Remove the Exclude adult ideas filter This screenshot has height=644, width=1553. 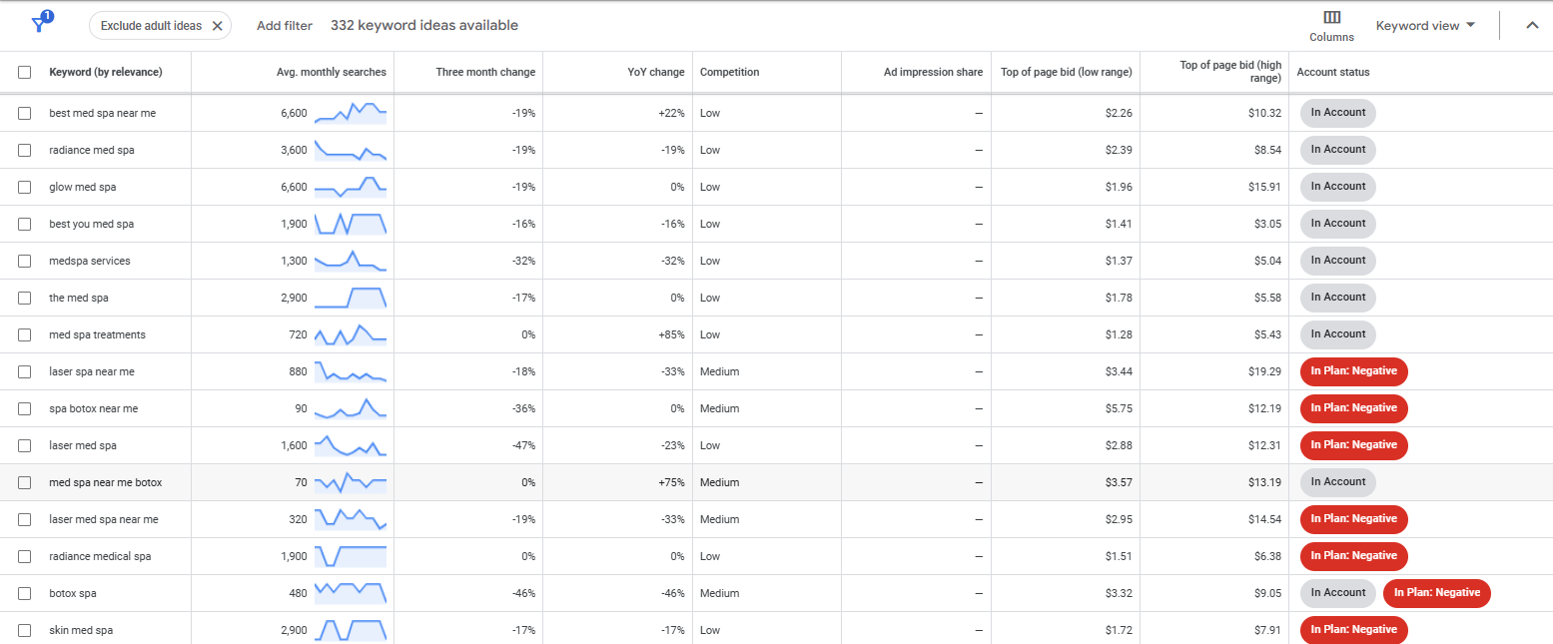click(218, 26)
